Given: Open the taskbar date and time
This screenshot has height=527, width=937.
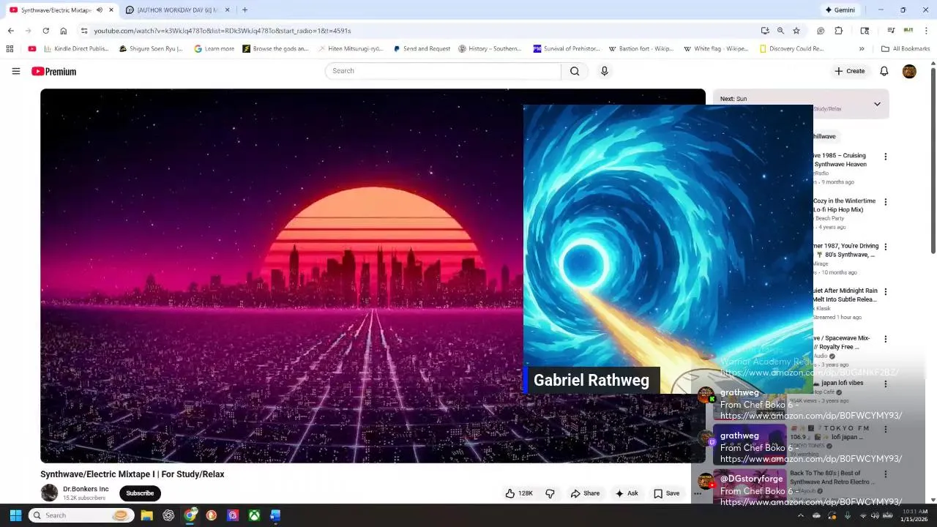Looking at the screenshot, I should tap(914, 515).
